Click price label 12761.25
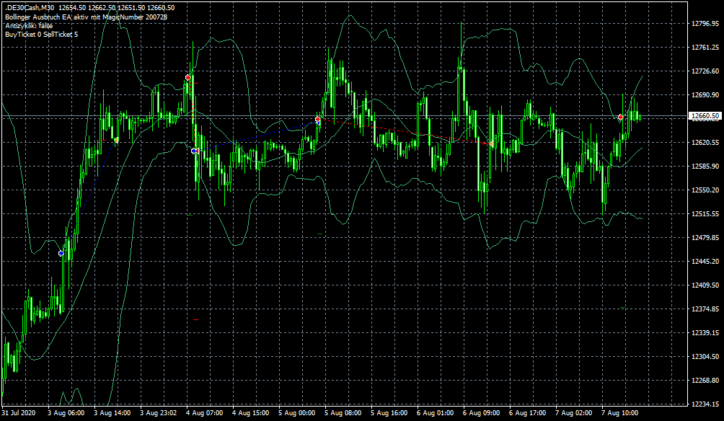The width and height of the screenshot is (724, 421). coord(705,47)
